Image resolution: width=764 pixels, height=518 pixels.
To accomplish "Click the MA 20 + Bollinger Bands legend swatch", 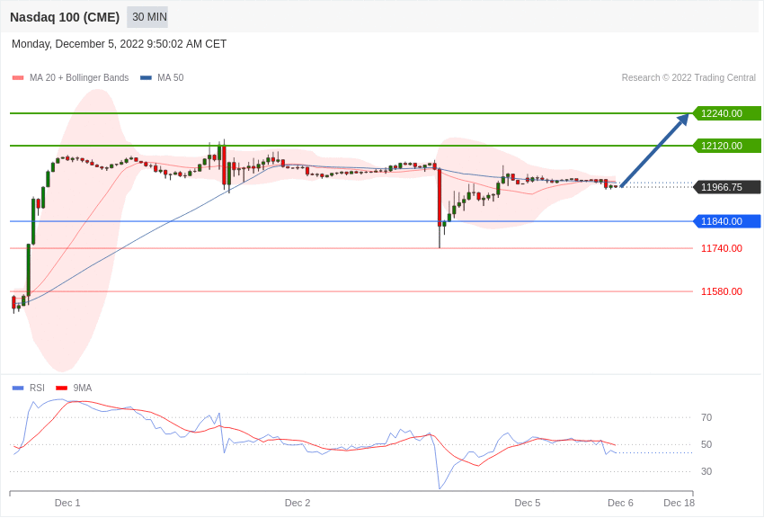I will point(18,77).
